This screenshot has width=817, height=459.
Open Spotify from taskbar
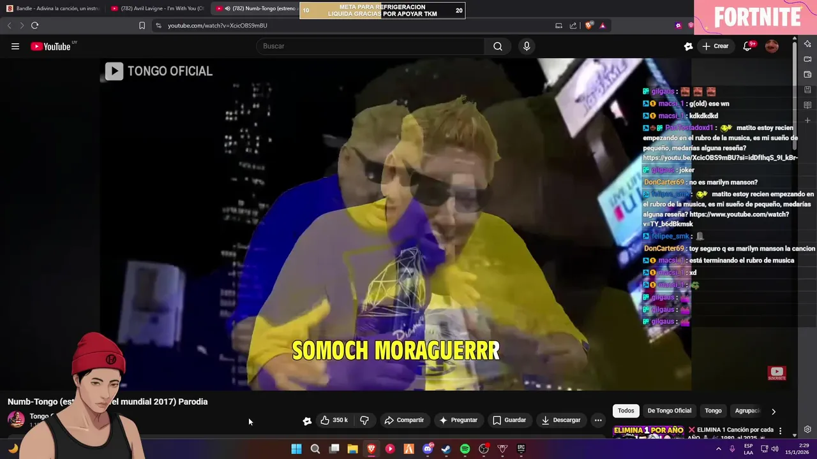pyautogui.click(x=465, y=449)
